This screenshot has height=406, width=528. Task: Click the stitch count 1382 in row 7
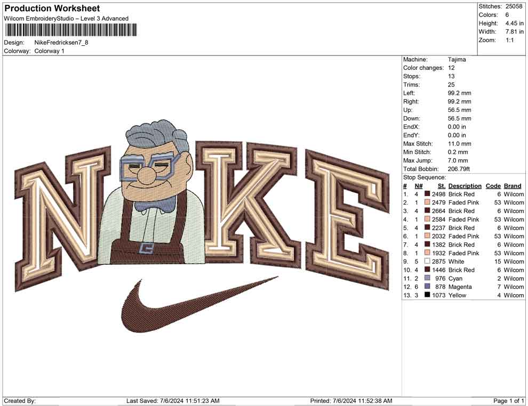438,245
